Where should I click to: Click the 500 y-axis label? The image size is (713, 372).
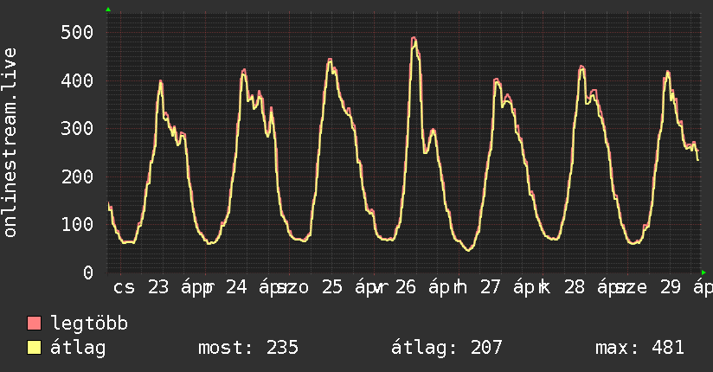coord(77,32)
